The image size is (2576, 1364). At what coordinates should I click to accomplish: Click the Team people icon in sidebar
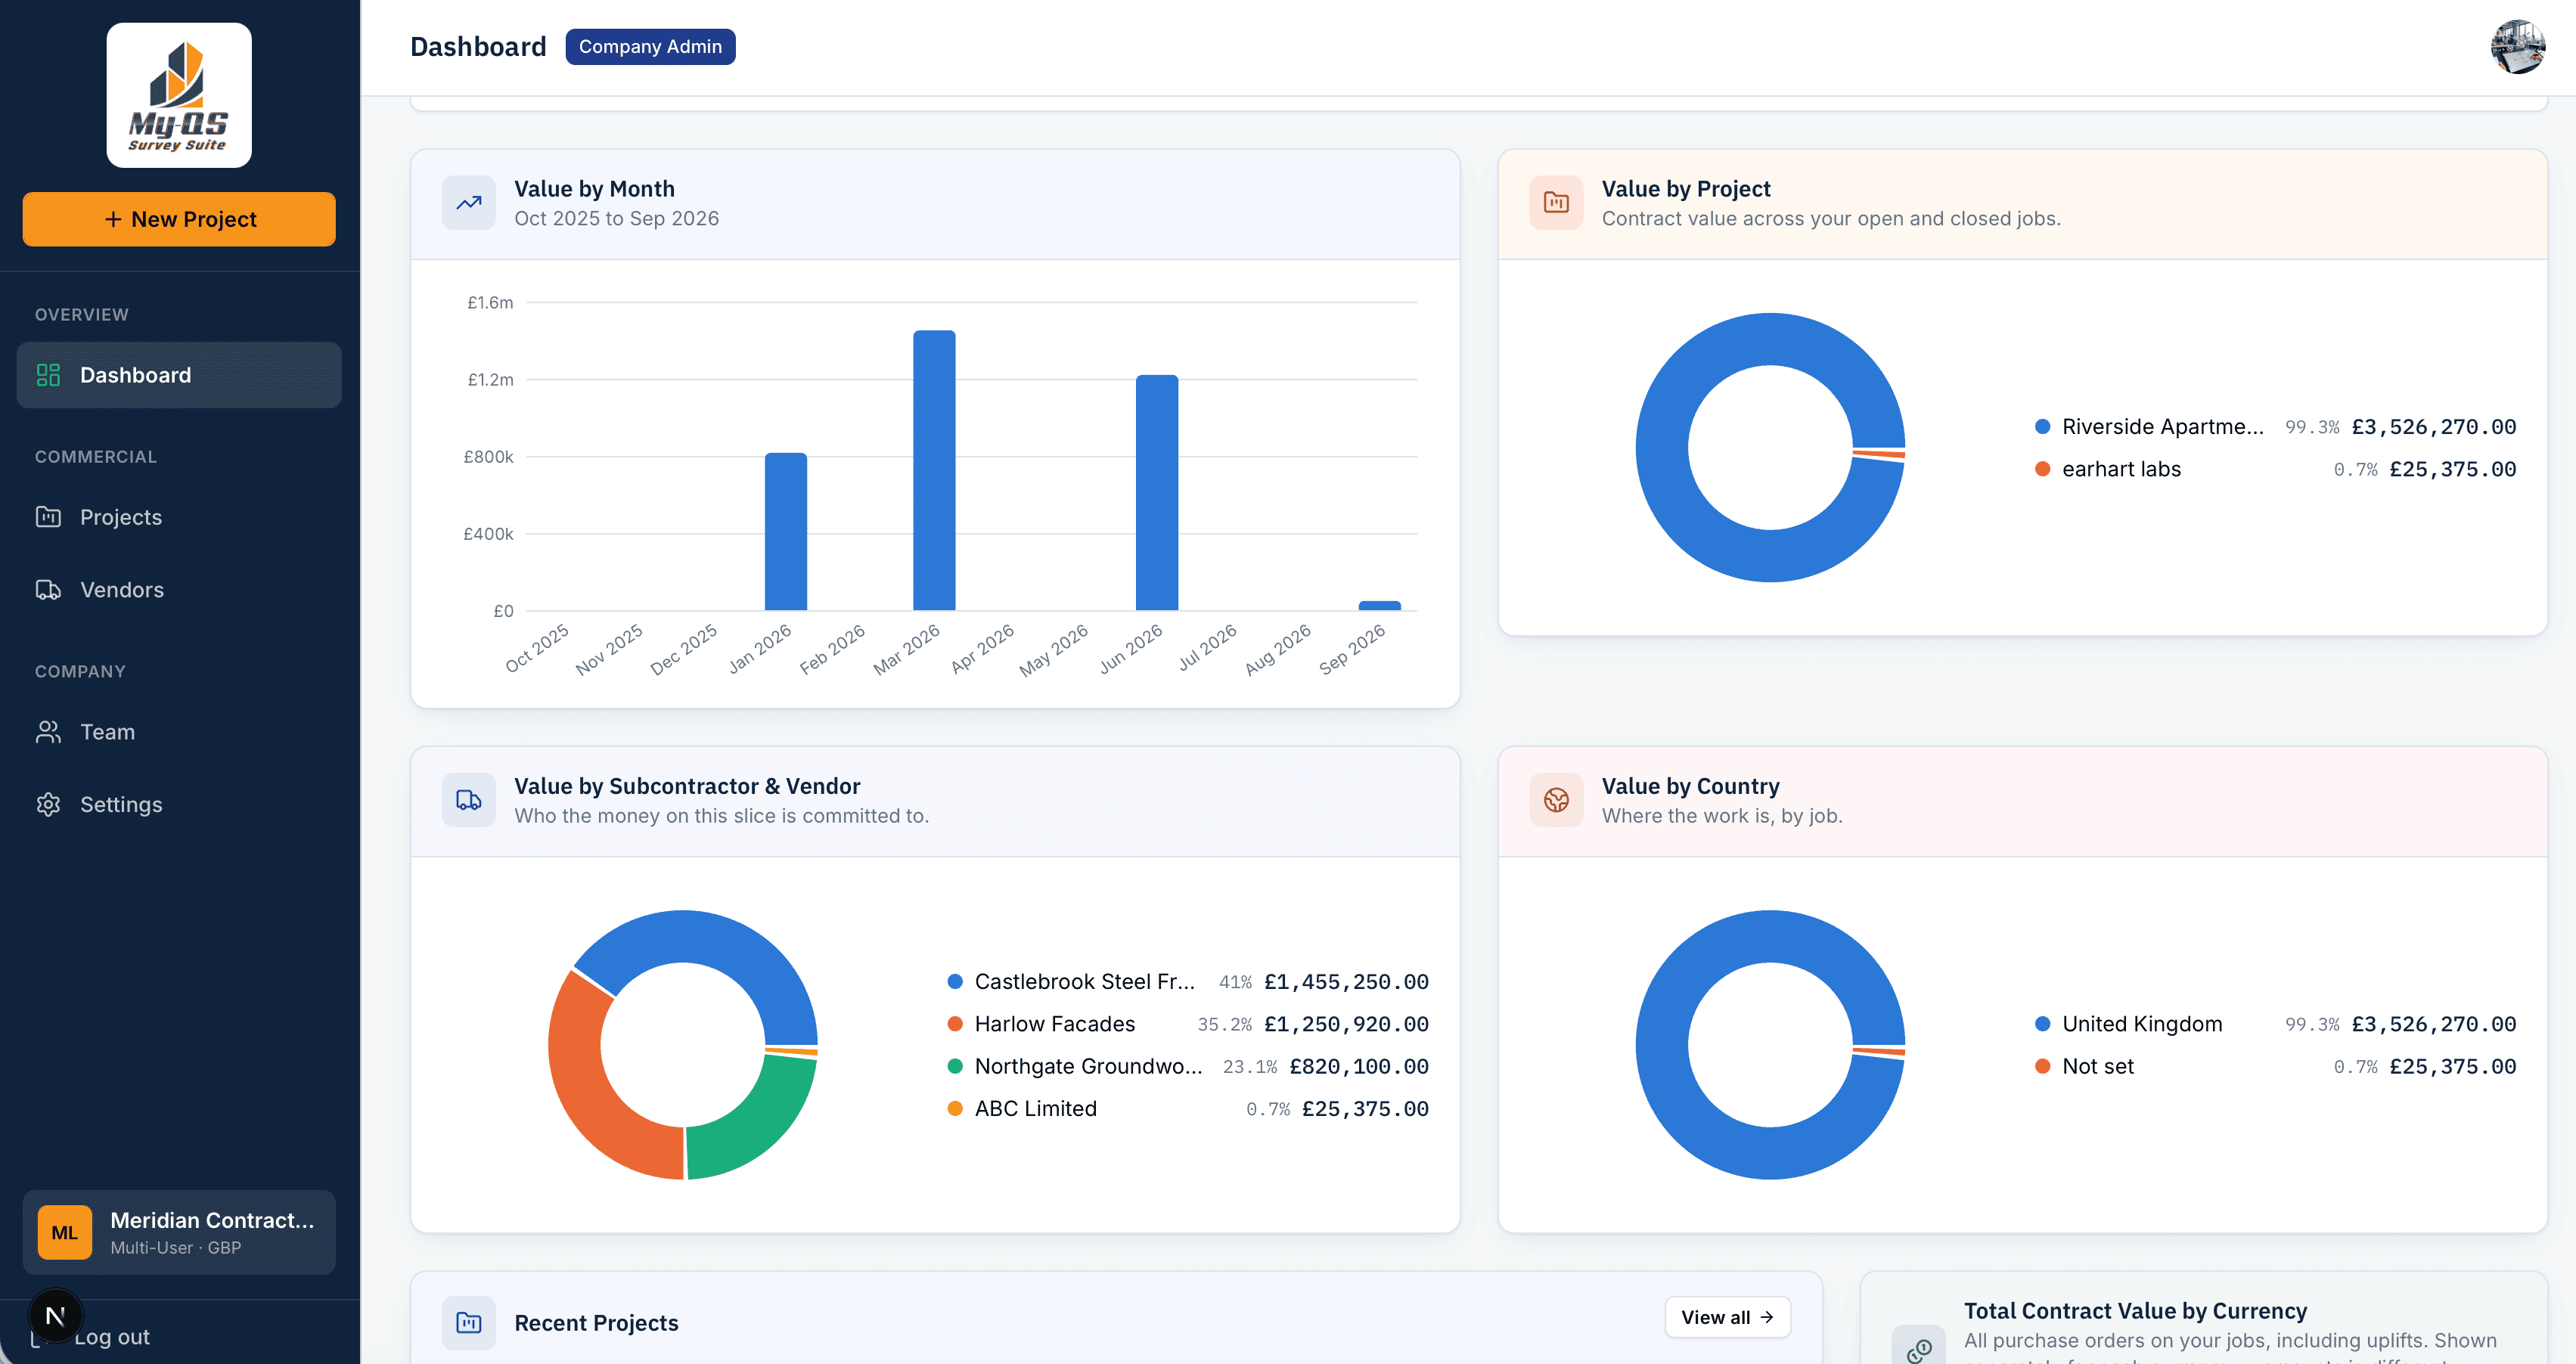48,732
